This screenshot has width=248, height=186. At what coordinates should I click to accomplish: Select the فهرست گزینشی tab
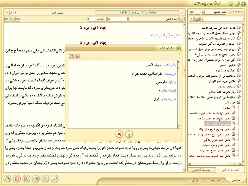[x=201, y=170]
